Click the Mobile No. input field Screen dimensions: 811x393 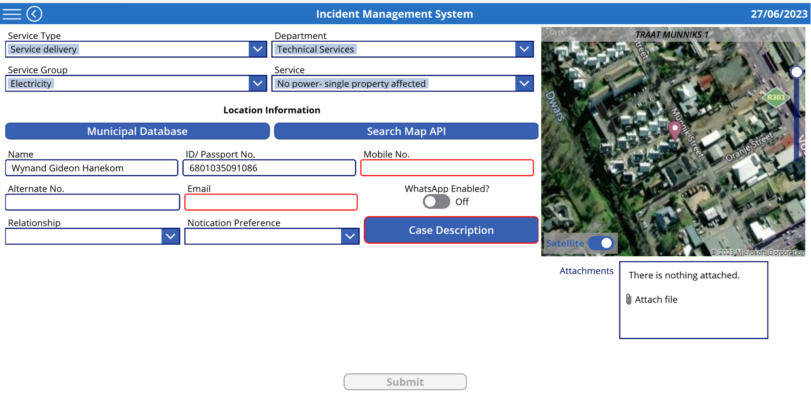(447, 168)
